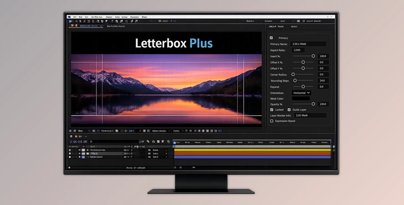The width and height of the screenshot is (404, 205).
Task: Click the Opacity % slider handle
Action: tap(313, 104)
